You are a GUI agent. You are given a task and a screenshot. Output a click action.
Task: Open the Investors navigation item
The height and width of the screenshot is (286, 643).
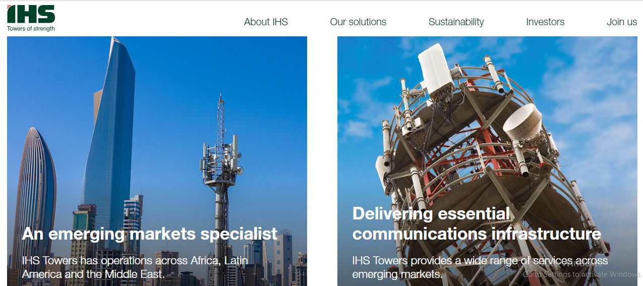coord(545,22)
